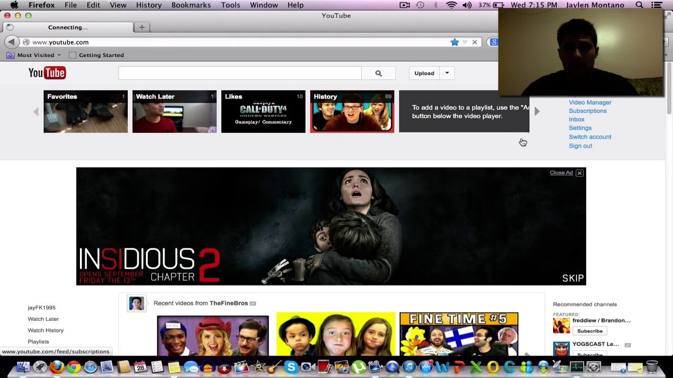Subscribe to freddiew channel
The image size is (673, 378).
pos(590,331)
